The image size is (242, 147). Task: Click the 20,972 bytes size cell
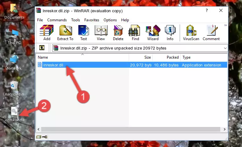[x=141, y=65]
